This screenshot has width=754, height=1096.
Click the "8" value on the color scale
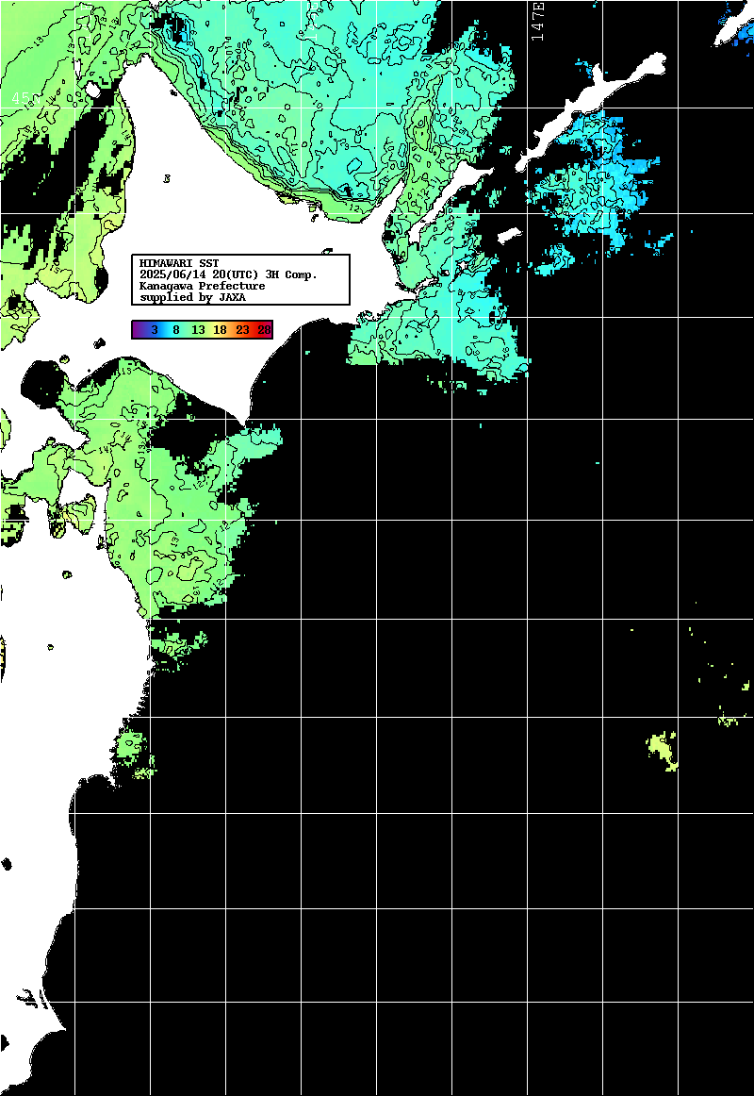click(176, 329)
